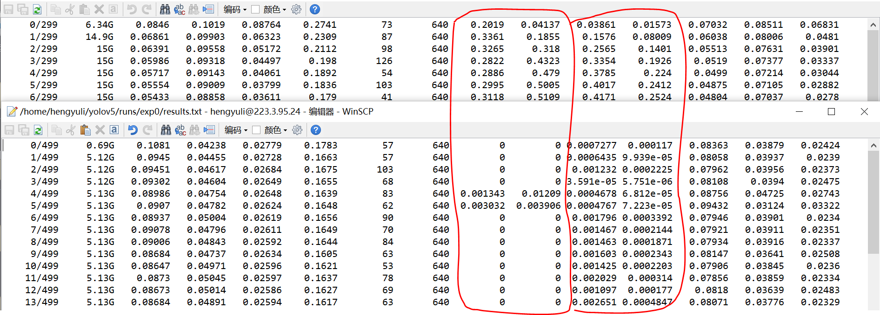Click value 0.5109 in upper editor
The image size is (880, 315).
pyautogui.click(x=543, y=97)
